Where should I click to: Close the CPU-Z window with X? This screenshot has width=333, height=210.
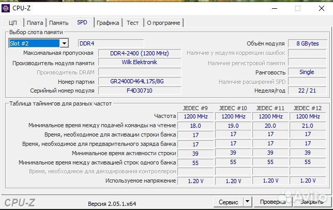322,8
